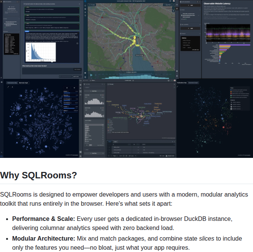Click the 'Why SQLRooms?' heading
253x252 pixels.
[38, 175]
